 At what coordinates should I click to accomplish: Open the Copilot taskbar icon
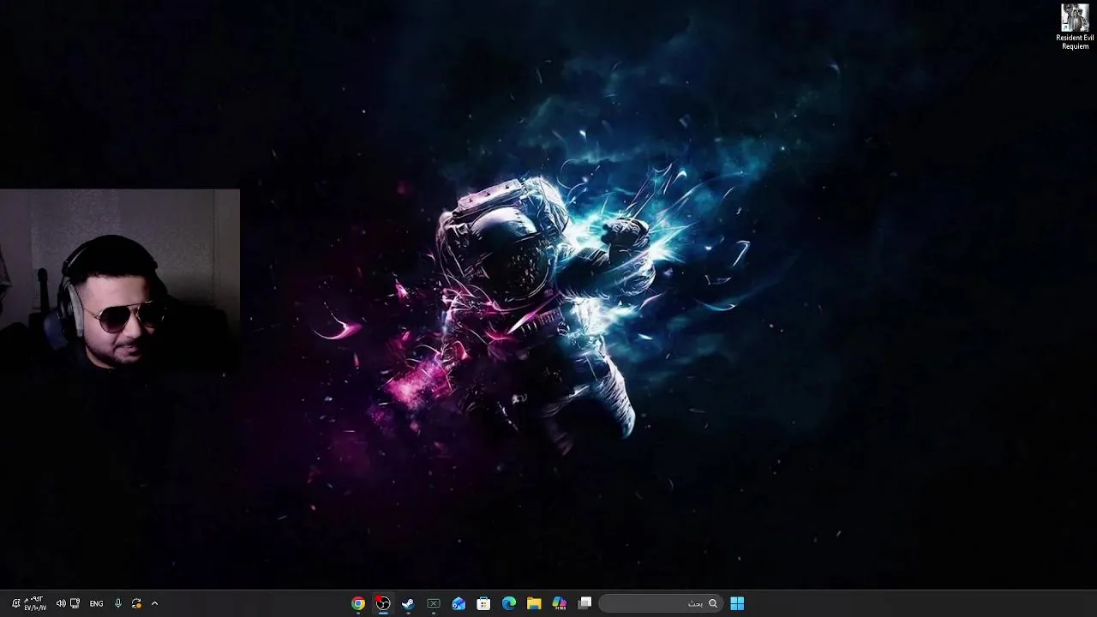[560, 603]
